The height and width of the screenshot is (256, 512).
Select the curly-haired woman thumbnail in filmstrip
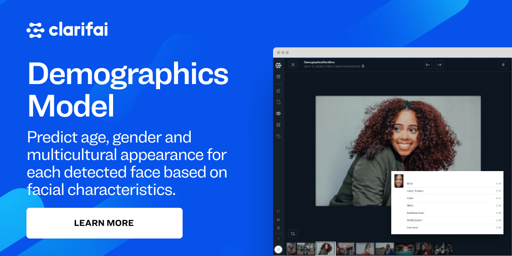tap(326, 249)
